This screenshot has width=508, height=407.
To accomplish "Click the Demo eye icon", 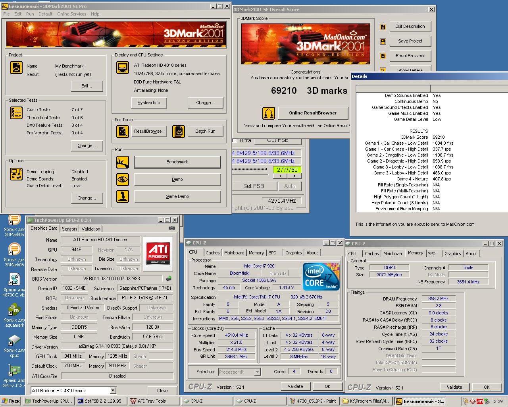I will [x=123, y=179].
